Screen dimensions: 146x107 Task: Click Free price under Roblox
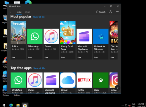(13, 57)
